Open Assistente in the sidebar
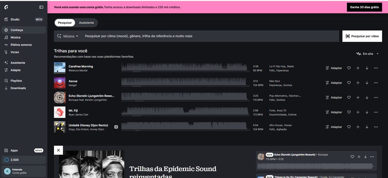 pos(24,63)
